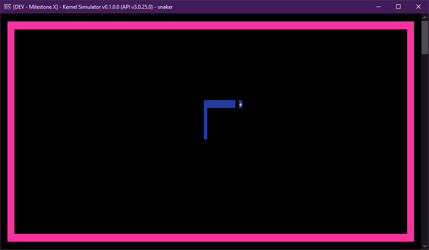Viewport: 429px width, 250px height.
Task: Click the scrollbar down arrow
Action: point(425,246)
